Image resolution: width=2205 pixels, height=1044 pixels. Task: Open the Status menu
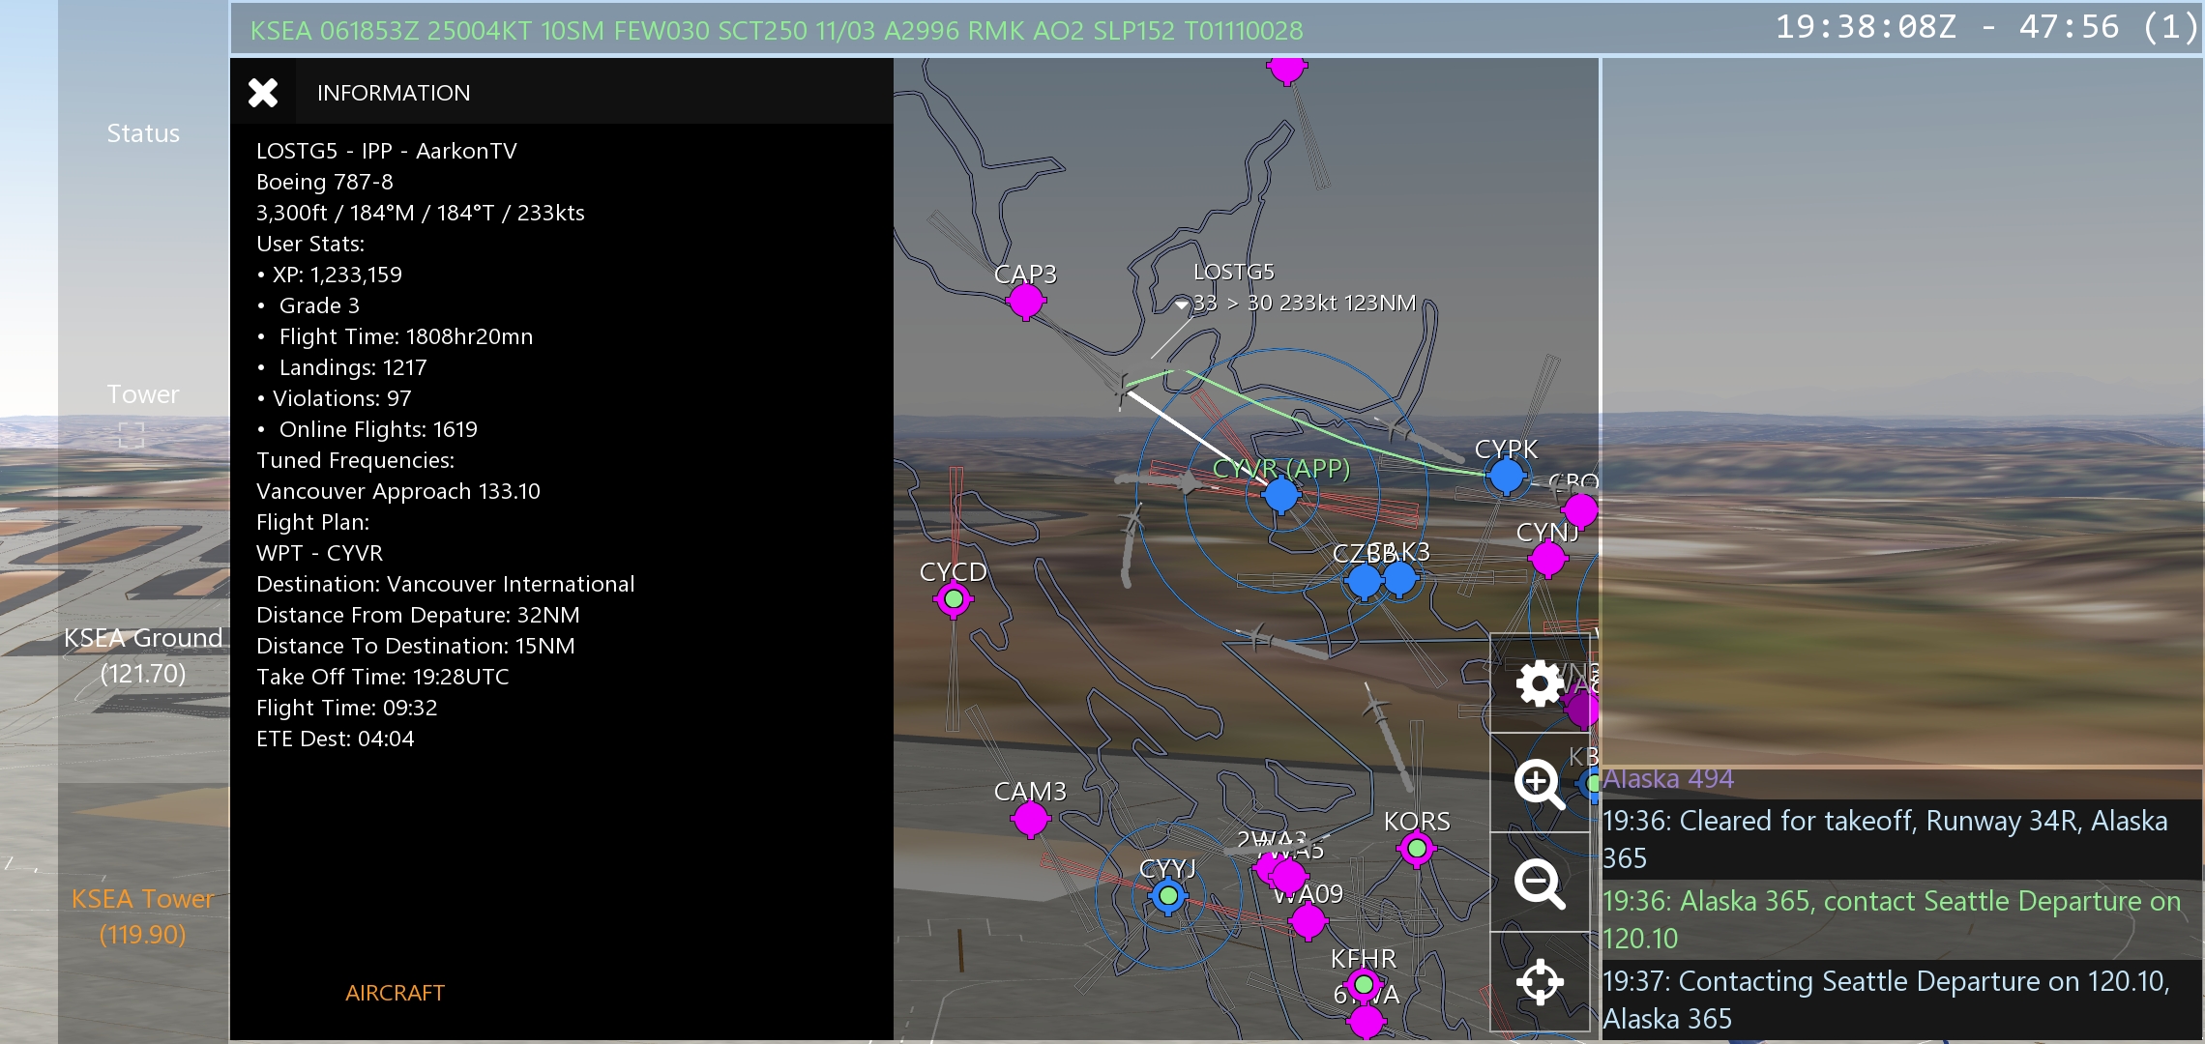coord(143,133)
